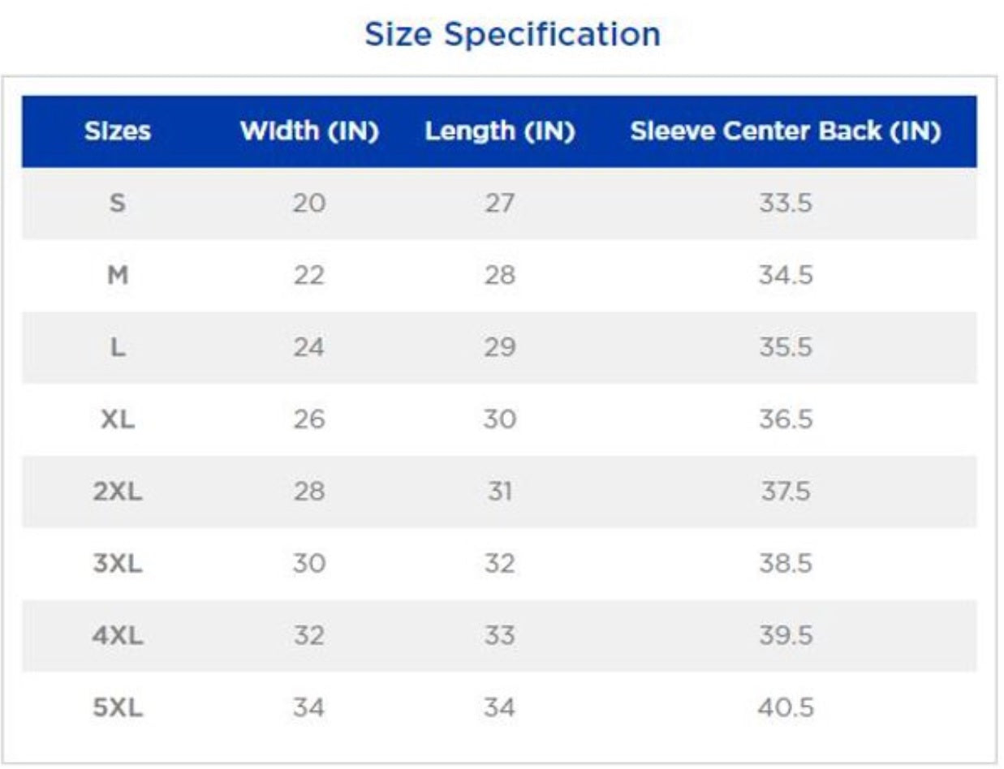Click the S size row label

[x=118, y=203]
